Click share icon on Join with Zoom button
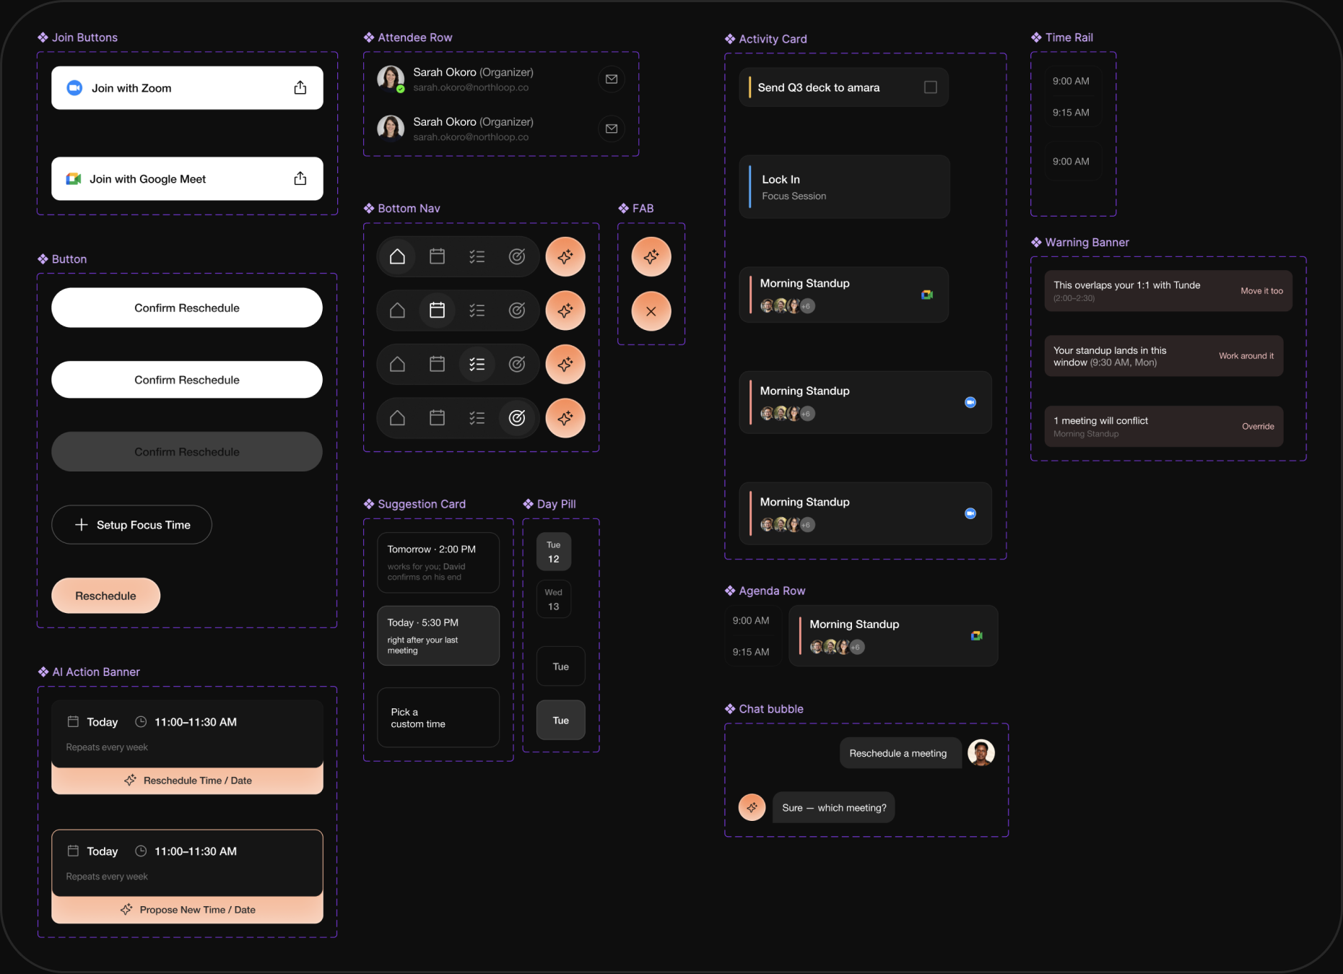 click(300, 88)
